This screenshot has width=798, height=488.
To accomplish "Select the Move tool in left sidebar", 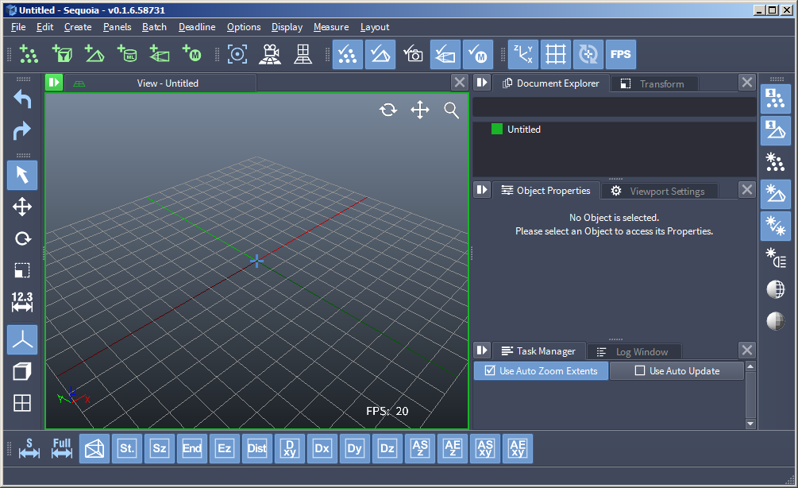I will click(x=22, y=207).
